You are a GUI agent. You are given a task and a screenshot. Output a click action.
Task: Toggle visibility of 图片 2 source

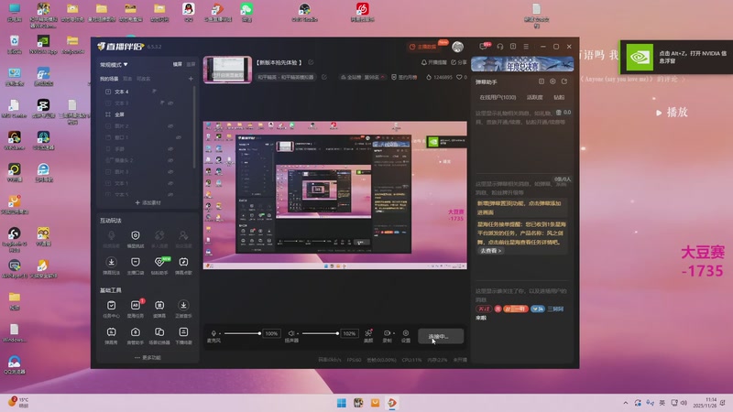coord(170,126)
